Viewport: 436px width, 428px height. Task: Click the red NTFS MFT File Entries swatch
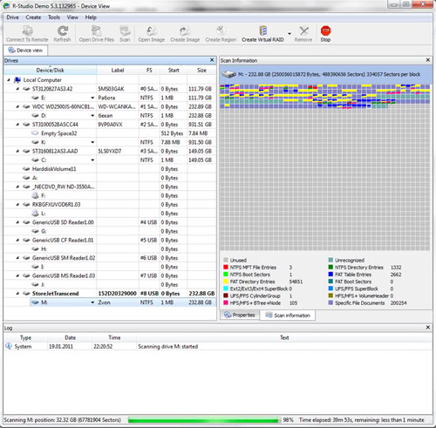[226, 267]
